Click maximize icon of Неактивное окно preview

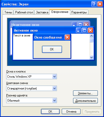(80, 24)
